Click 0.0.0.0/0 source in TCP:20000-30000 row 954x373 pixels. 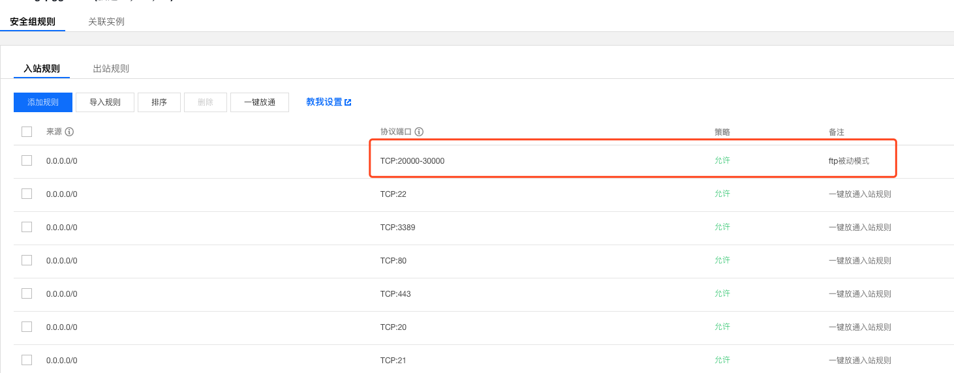tap(62, 160)
